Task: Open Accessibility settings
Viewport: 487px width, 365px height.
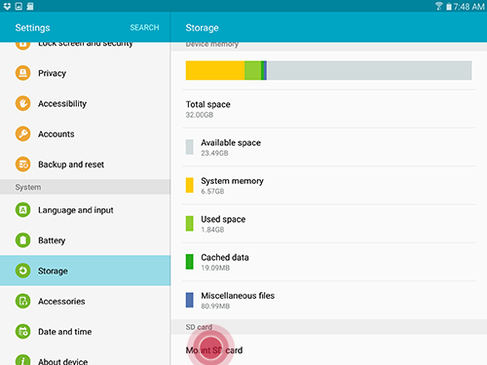Action: (x=85, y=103)
